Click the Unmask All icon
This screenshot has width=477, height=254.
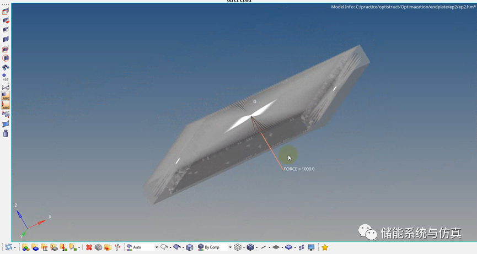(x=6, y=39)
